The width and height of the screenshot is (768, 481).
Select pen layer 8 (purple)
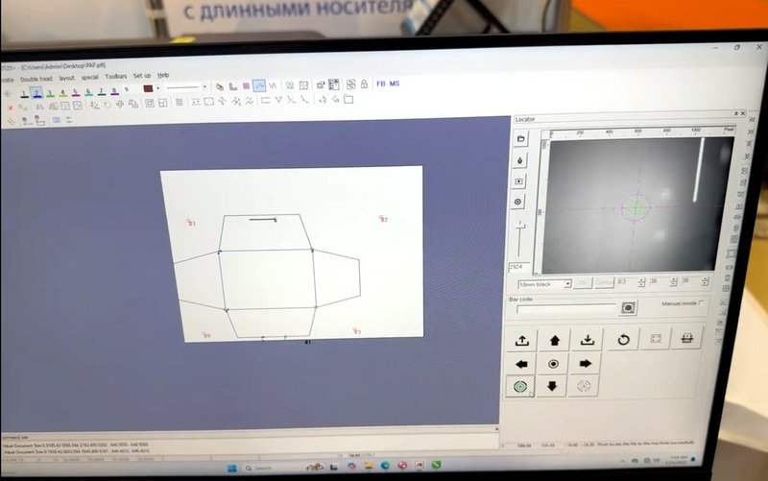(114, 90)
